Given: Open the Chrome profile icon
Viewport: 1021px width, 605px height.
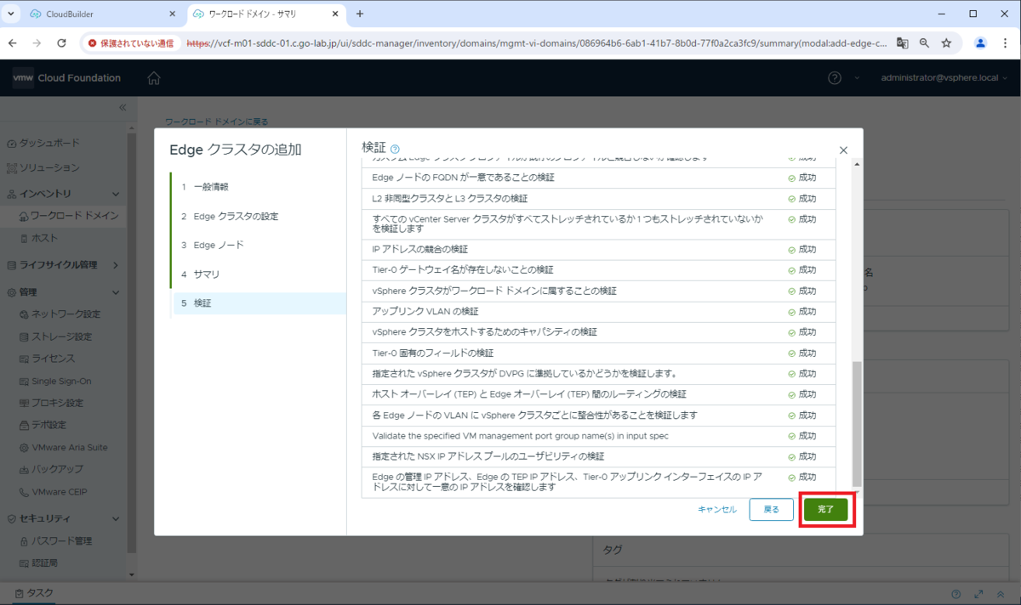Looking at the screenshot, I should click(980, 42).
